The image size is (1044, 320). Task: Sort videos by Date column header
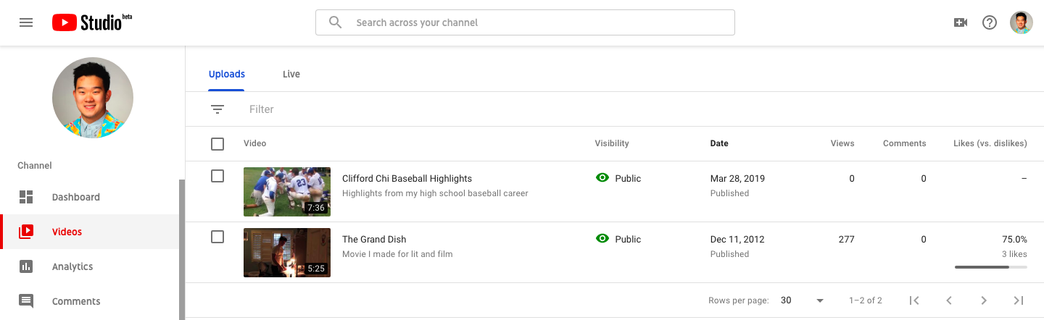point(719,143)
